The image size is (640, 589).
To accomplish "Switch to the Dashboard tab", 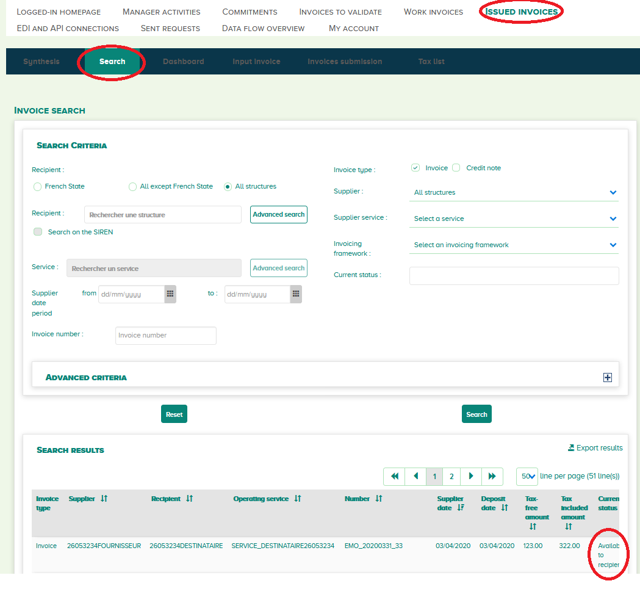I will (183, 61).
